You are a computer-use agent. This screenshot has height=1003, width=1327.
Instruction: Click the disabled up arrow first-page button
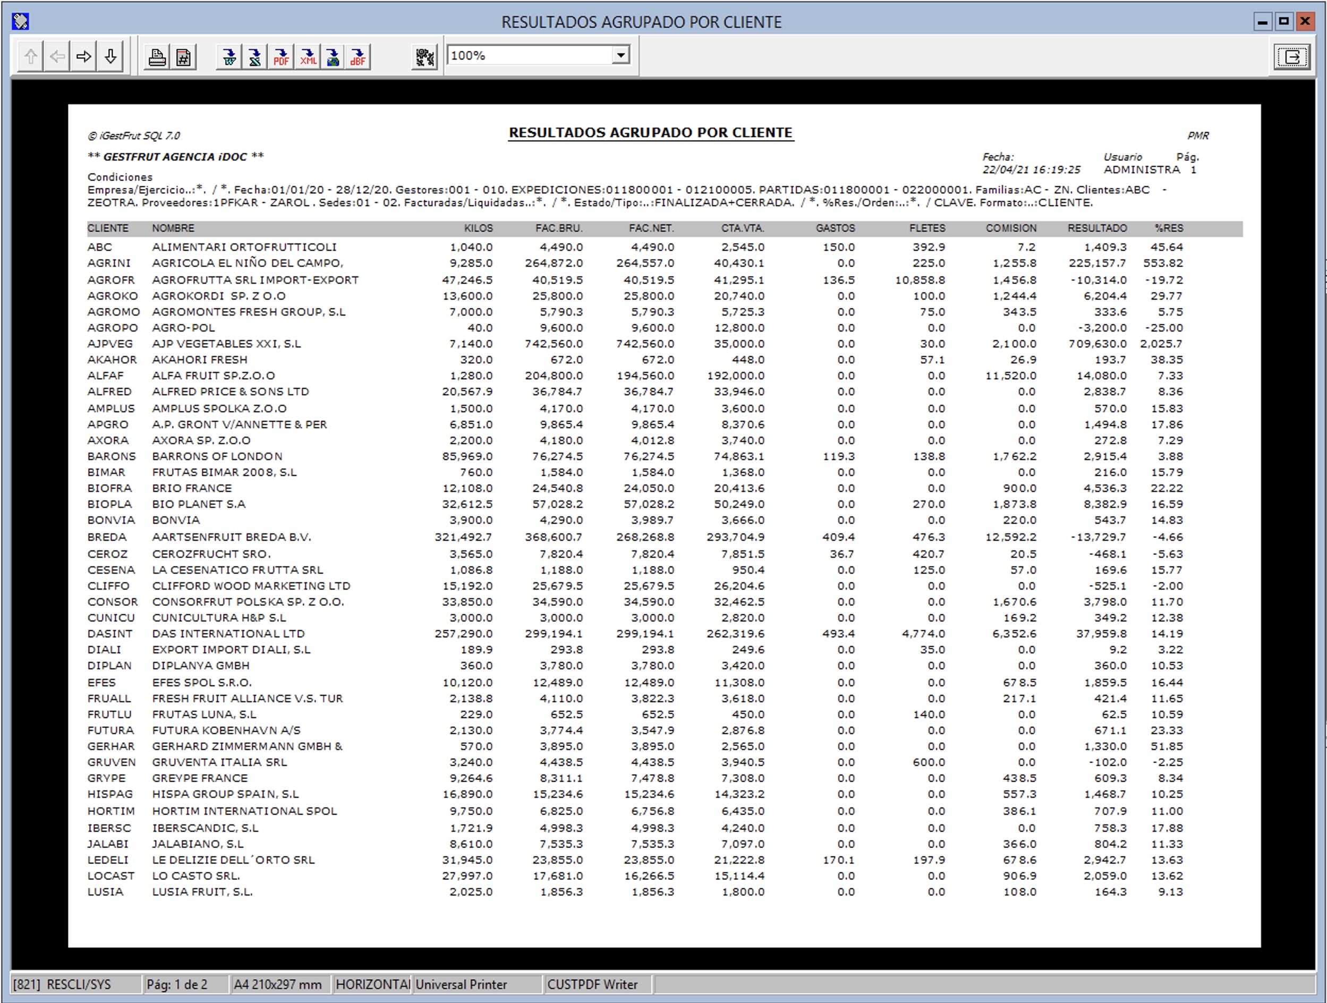click(31, 57)
